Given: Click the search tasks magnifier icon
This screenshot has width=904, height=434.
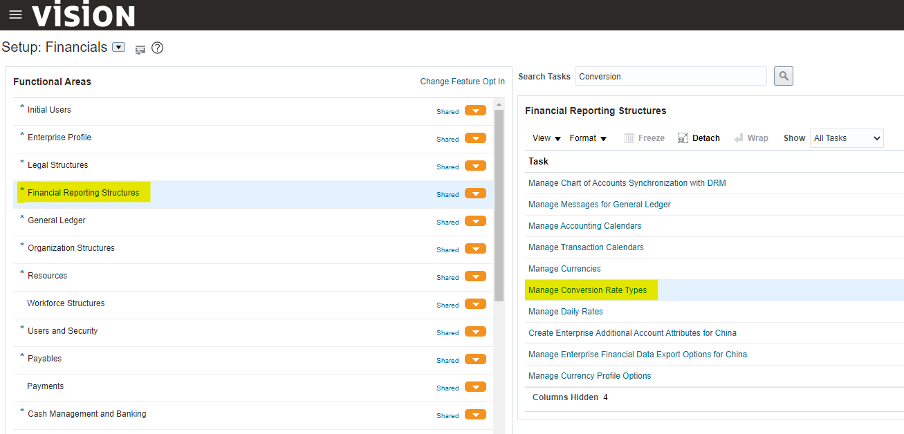Looking at the screenshot, I should (x=783, y=76).
